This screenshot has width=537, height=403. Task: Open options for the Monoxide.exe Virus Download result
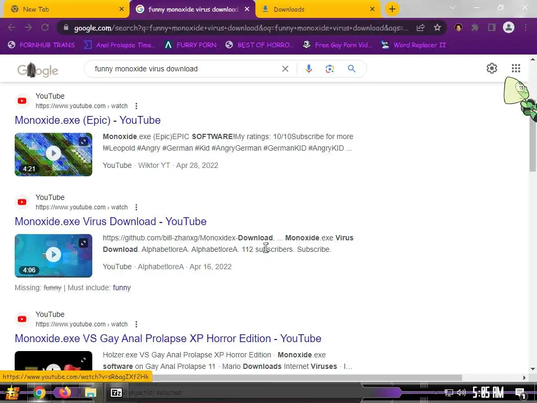[x=136, y=207]
